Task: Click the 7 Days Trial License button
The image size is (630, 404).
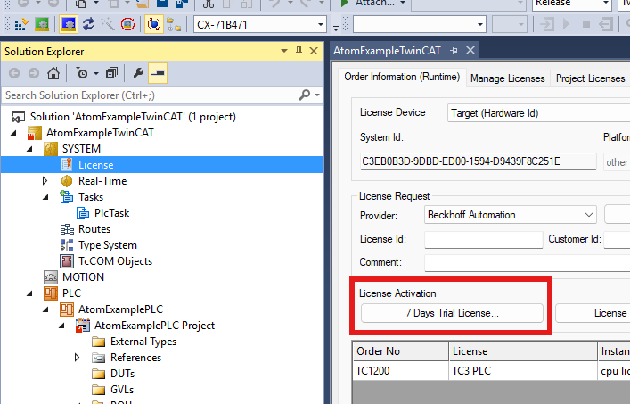Action: click(x=452, y=313)
